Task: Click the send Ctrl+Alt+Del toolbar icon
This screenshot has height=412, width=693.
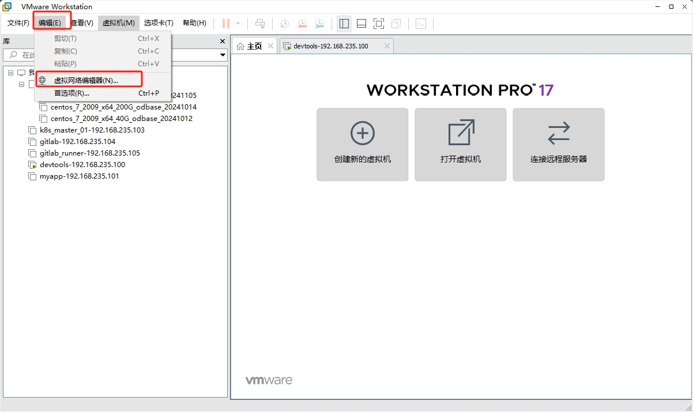Action: pos(261,24)
